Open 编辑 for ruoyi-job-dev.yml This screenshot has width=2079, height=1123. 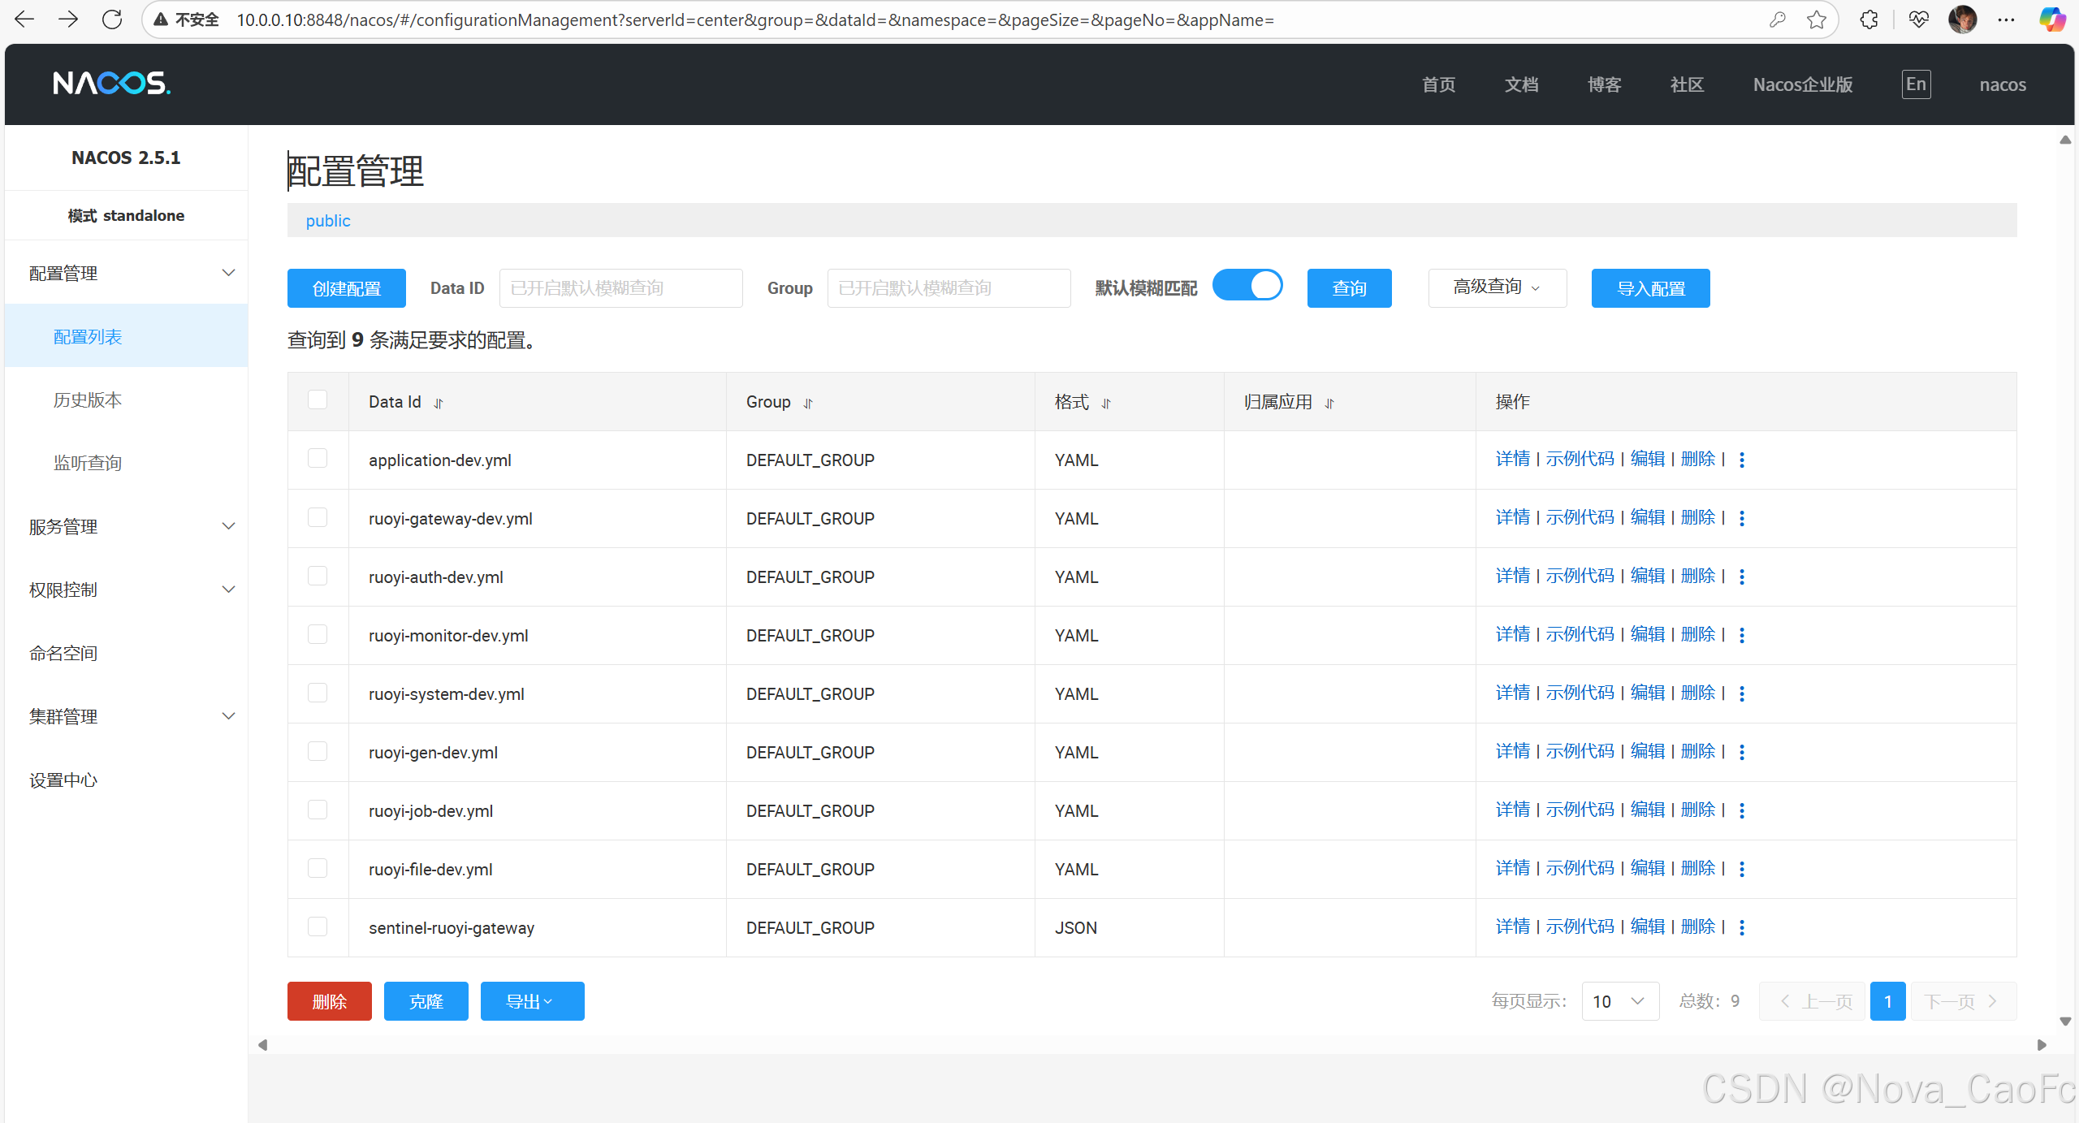[x=1648, y=810]
